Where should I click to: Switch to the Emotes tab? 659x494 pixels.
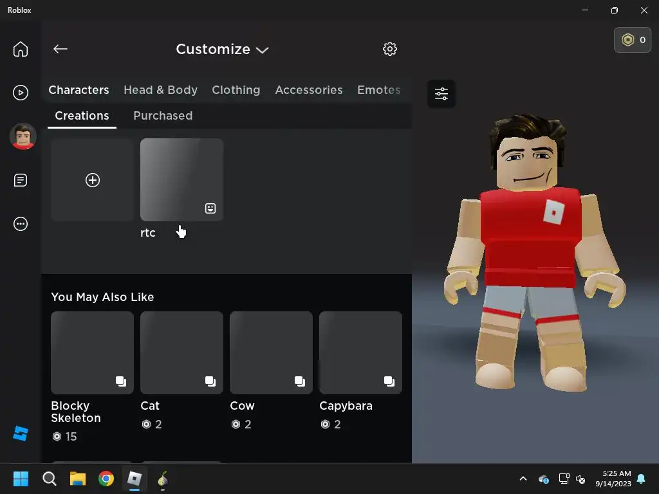(x=378, y=90)
